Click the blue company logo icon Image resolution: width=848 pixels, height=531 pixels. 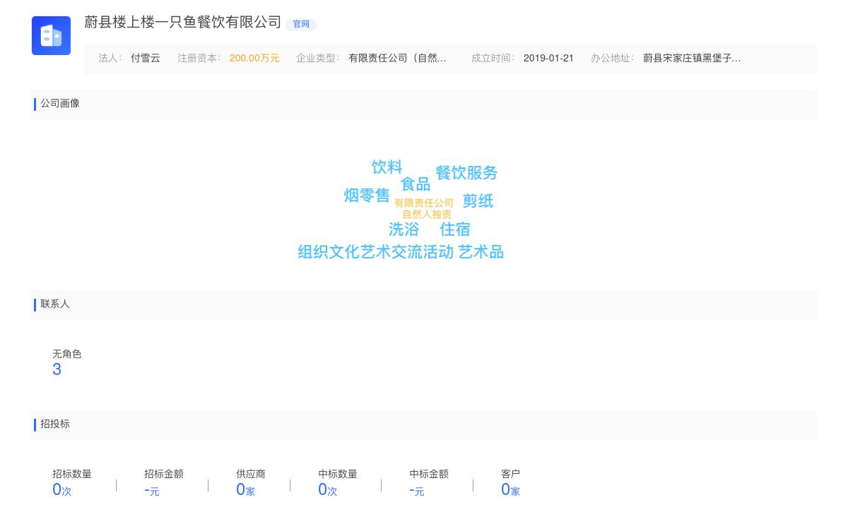[x=51, y=35]
